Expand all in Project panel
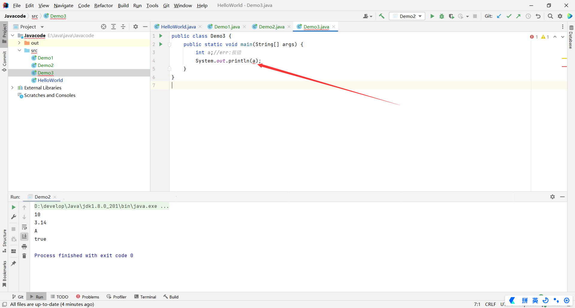This screenshot has width=575, height=308. coord(114,27)
